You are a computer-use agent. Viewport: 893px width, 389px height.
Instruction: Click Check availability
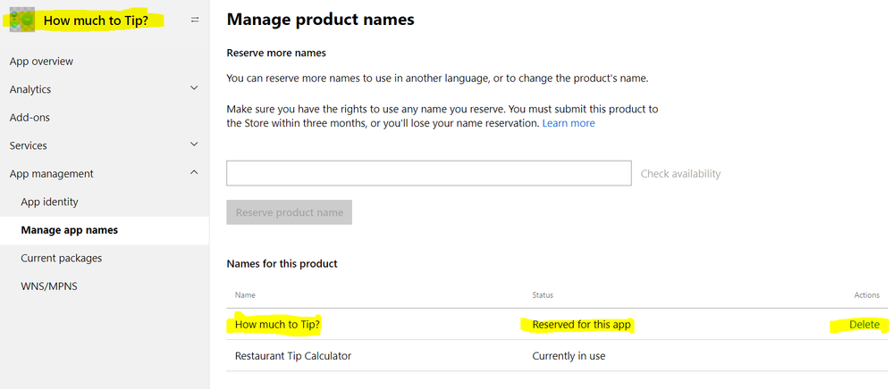point(680,174)
